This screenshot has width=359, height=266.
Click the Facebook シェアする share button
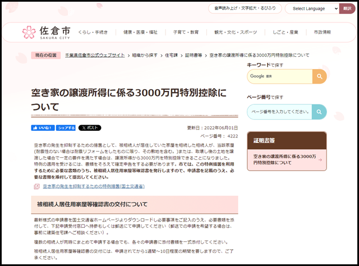[66, 128]
